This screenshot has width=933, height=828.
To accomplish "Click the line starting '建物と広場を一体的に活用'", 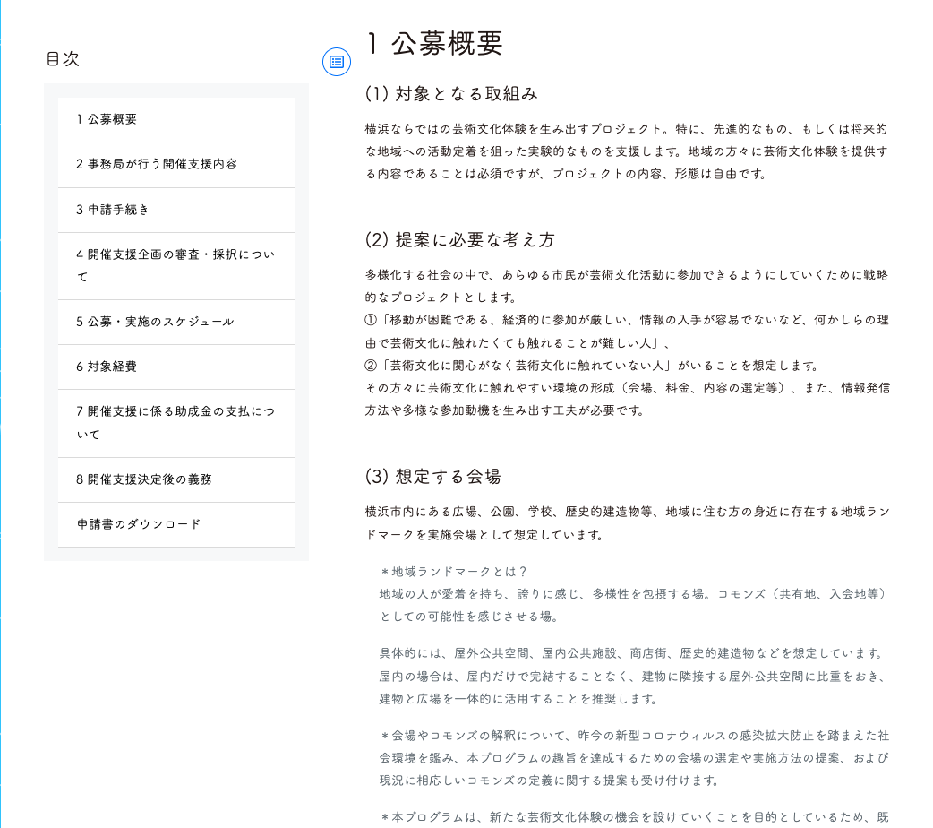I will pos(518,699).
